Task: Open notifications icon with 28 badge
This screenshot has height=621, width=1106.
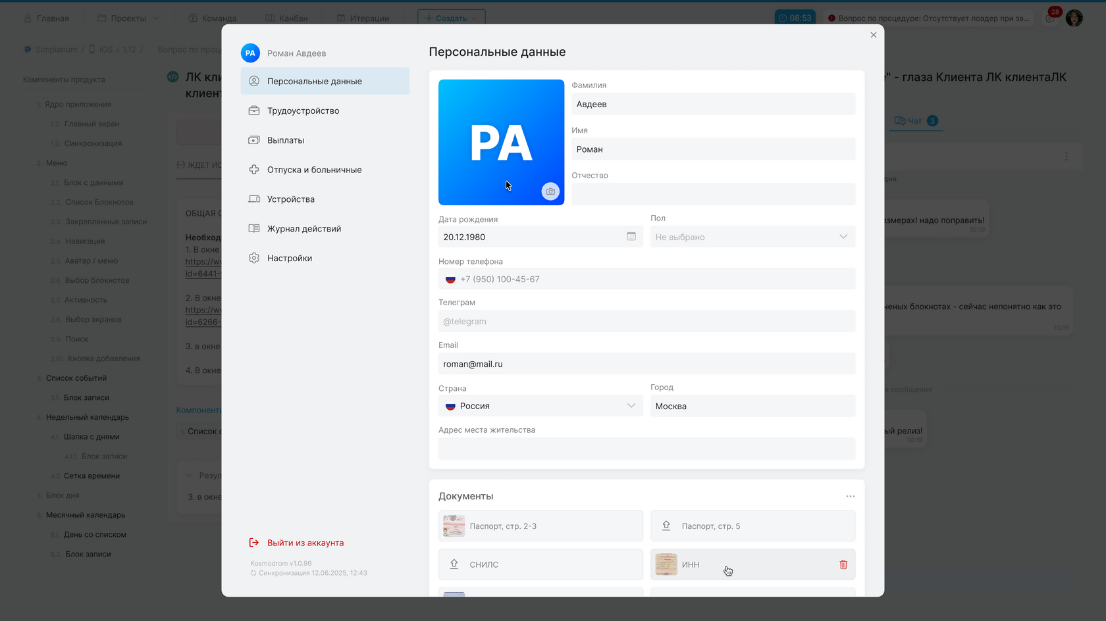Action: click(x=1050, y=18)
